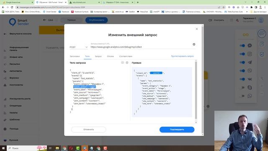268x151 pixels.
Task: Open Каналы in the sidebar
Action: pos(13,113)
